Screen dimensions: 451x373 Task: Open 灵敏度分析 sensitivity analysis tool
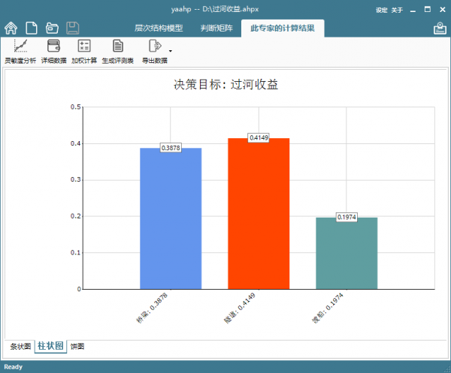[x=20, y=52]
